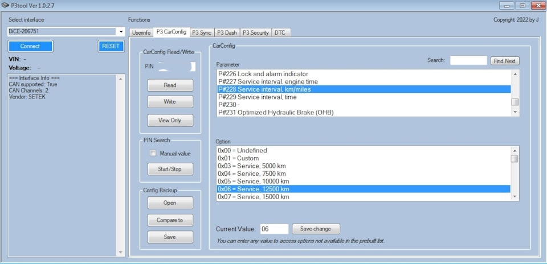The width and height of the screenshot is (547, 264).
Task: Click Parameter list scroll down arrow
Action: tap(515, 112)
